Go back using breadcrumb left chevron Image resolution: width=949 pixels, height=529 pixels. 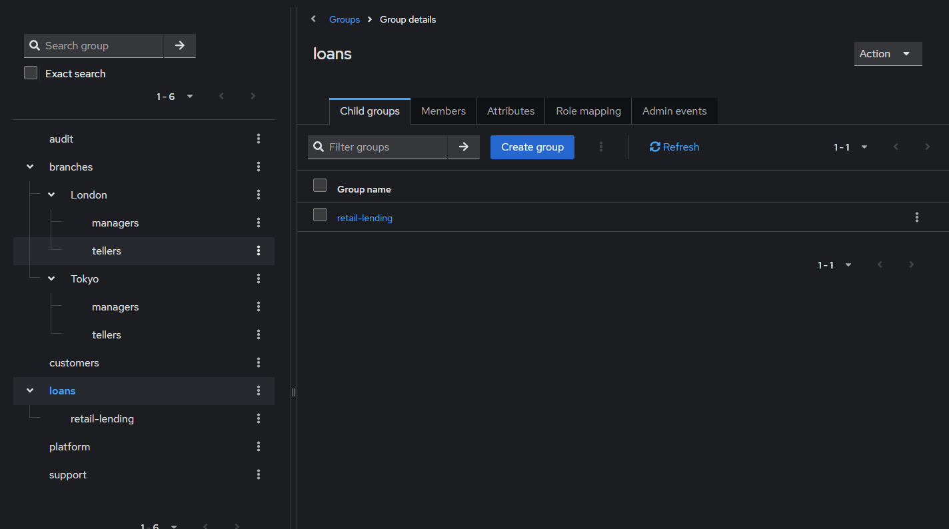(313, 19)
